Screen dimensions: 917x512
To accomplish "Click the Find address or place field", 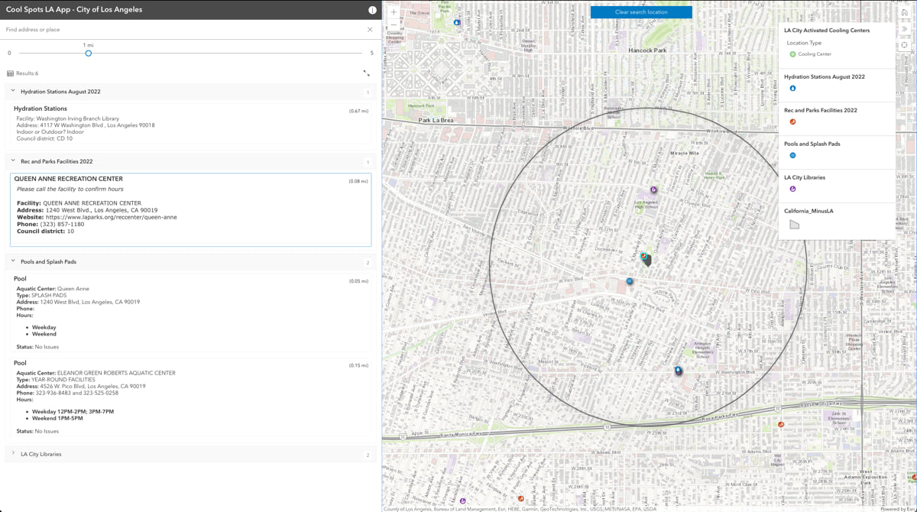I will tap(183, 30).
